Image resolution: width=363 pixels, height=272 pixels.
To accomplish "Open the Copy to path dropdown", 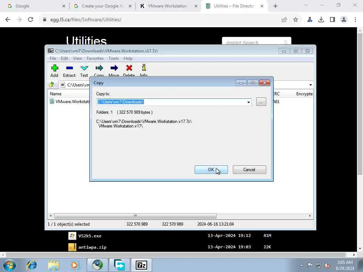I will 248,102.
